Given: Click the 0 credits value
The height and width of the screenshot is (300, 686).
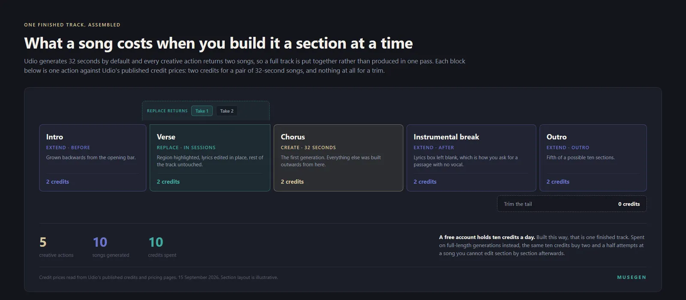Looking at the screenshot, I should pos(629,204).
